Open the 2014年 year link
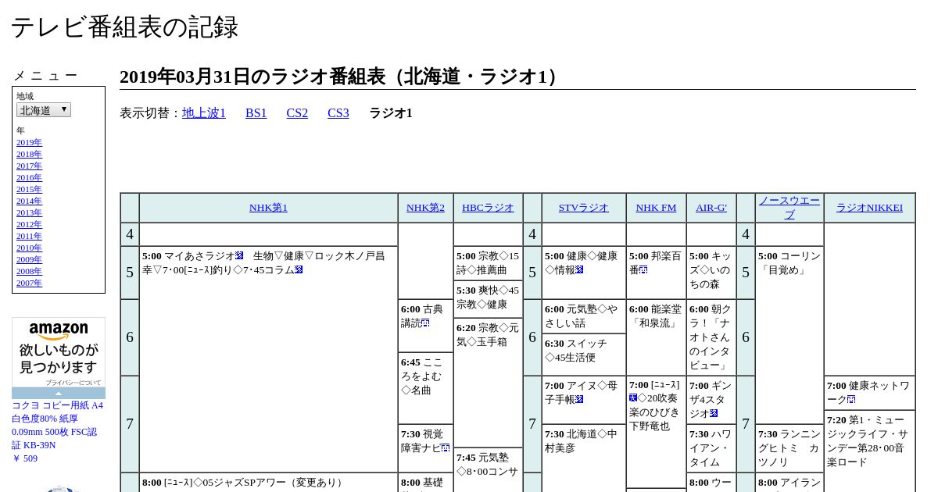 [29, 201]
